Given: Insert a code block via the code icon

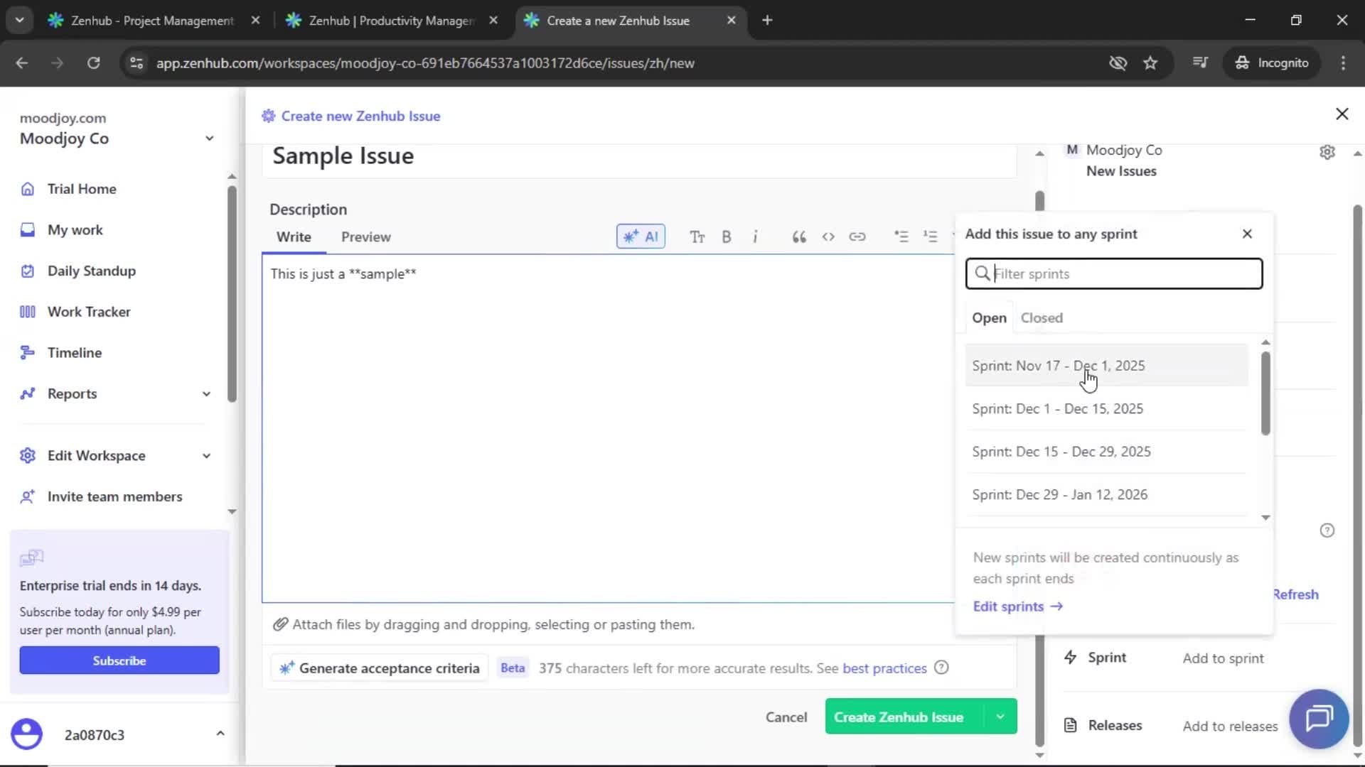Looking at the screenshot, I should (x=828, y=236).
